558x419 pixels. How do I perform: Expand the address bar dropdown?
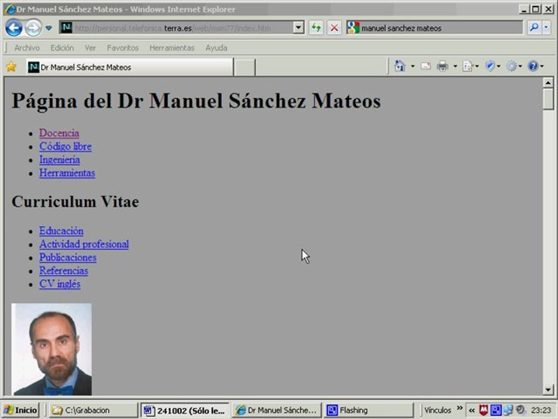click(299, 27)
